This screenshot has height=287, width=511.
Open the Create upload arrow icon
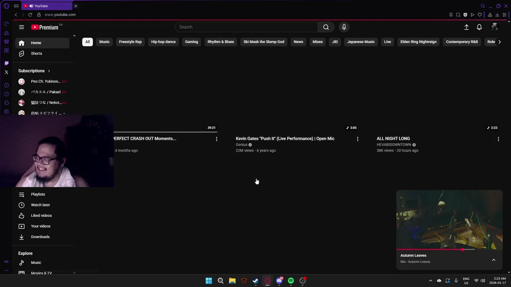[x=466, y=27]
